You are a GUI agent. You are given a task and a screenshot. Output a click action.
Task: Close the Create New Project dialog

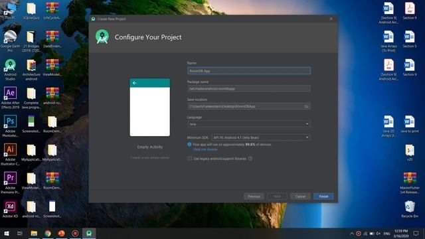point(331,19)
